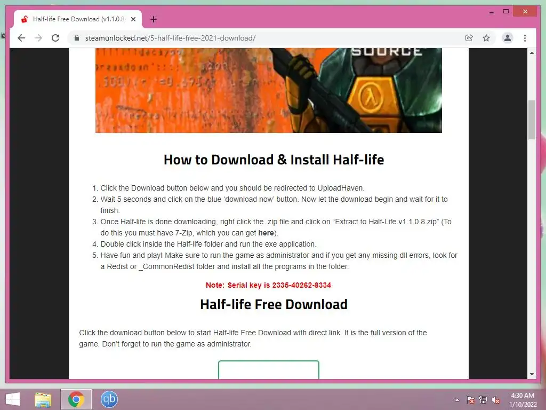This screenshot has width=546, height=410.
Task: Go back to the previous page
Action: pyautogui.click(x=21, y=38)
